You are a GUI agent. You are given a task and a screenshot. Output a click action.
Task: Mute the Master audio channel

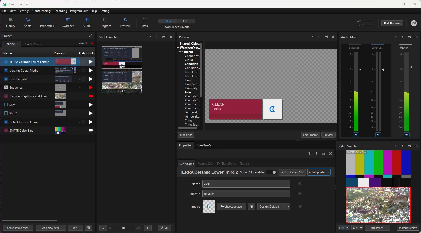coord(406,135)
